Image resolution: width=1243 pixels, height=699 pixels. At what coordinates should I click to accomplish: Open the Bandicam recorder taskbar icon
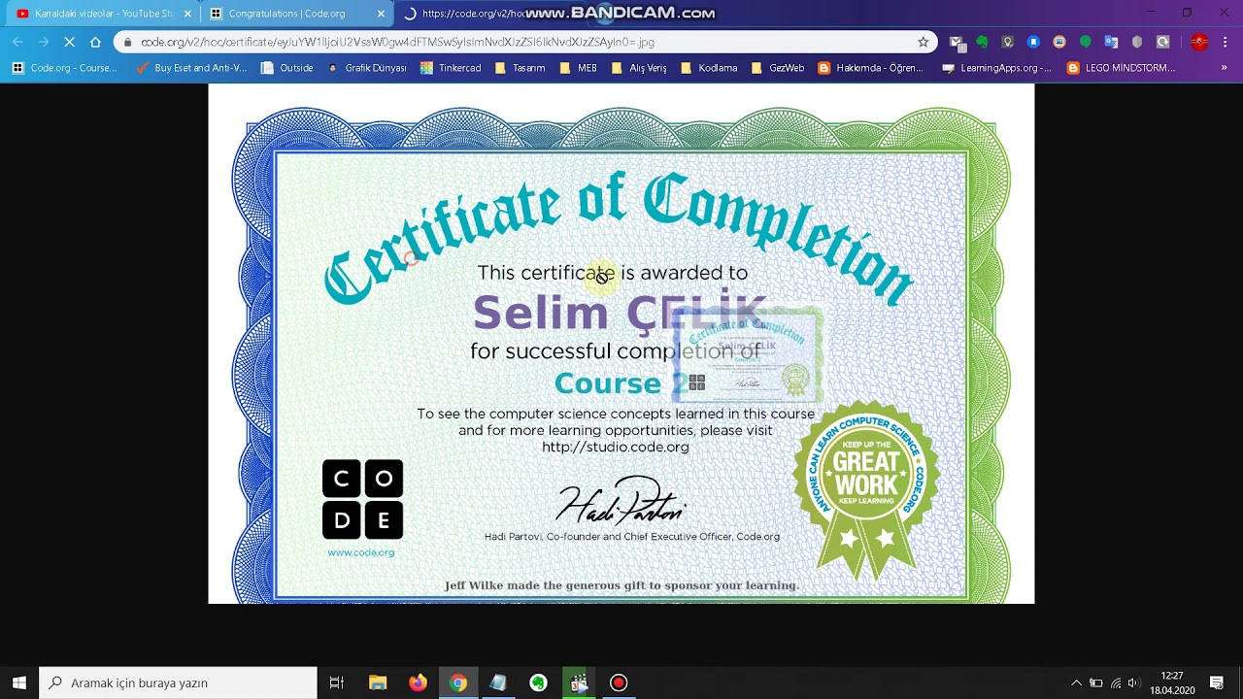pos(619,682)
